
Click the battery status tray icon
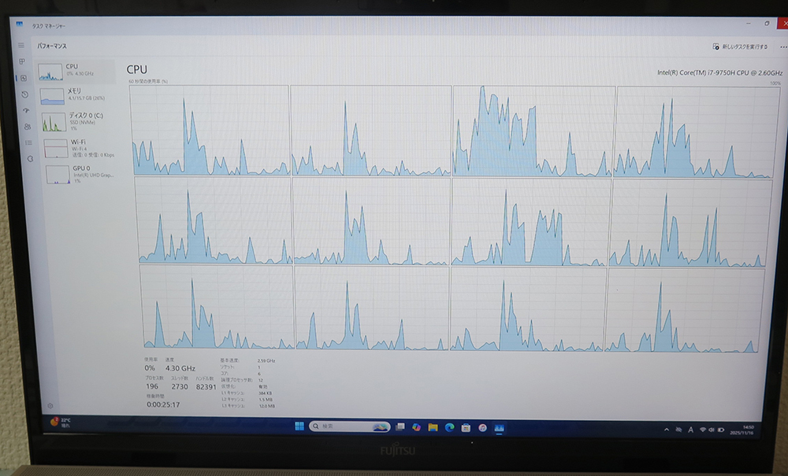click(721, 430)
